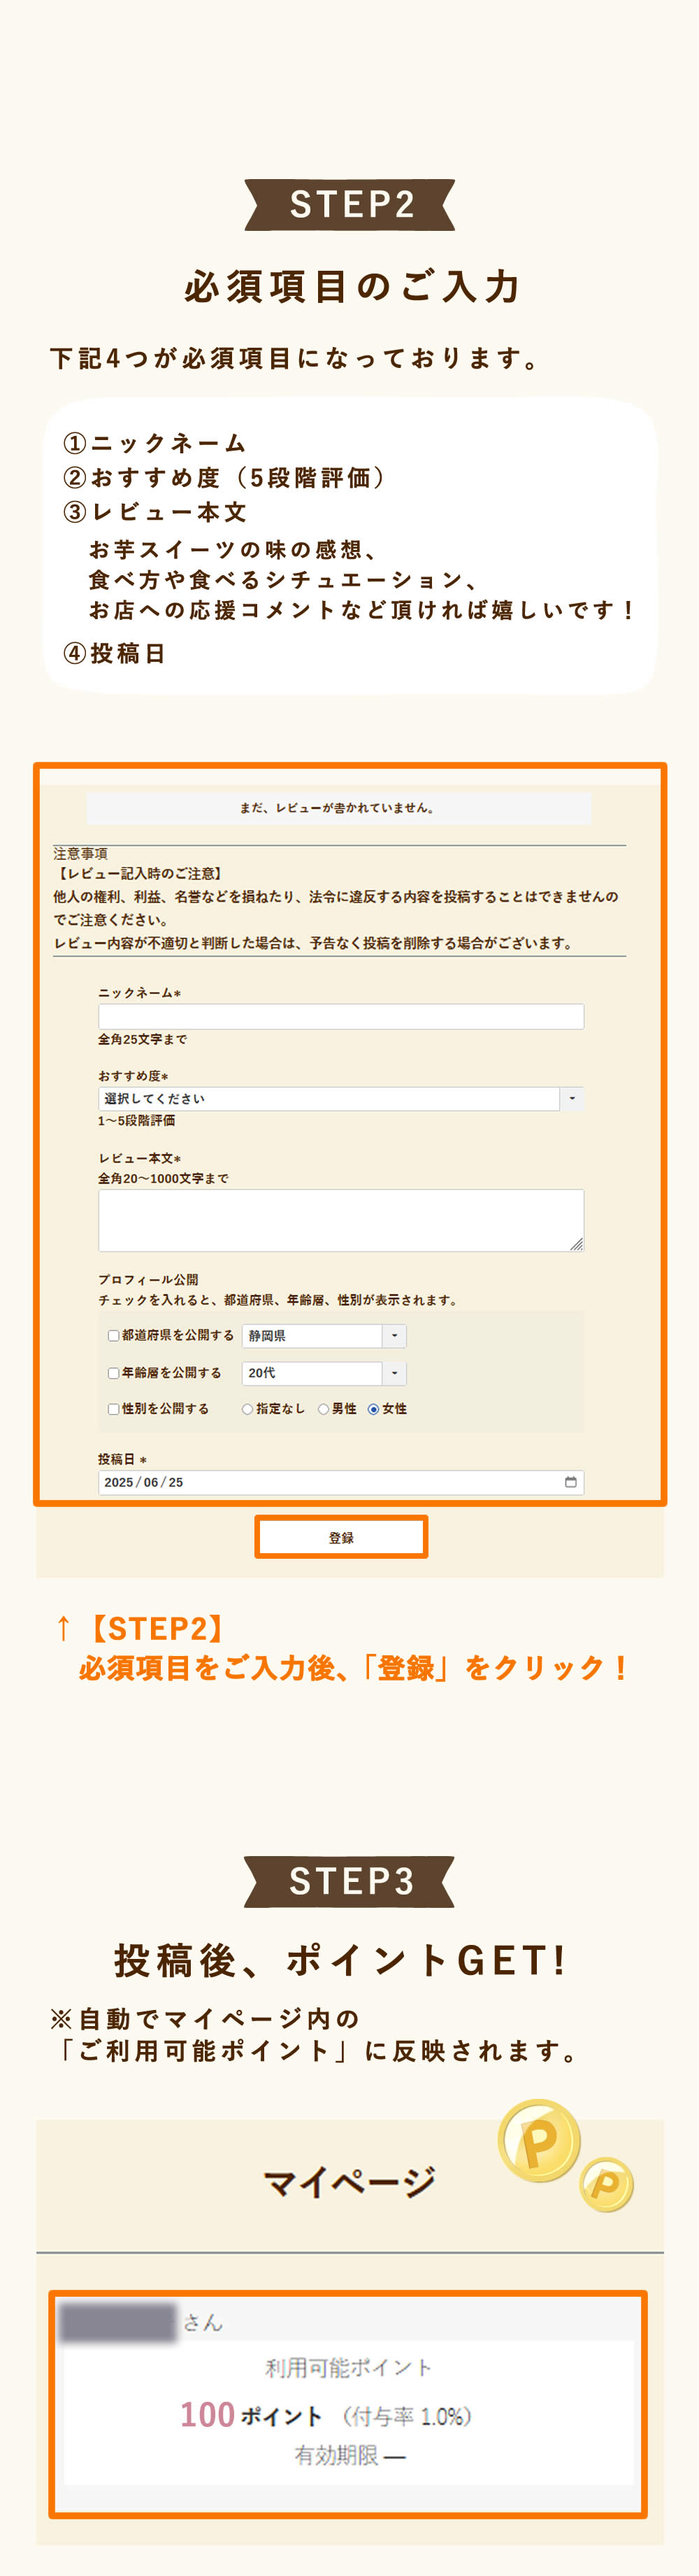699x2576 pixels.
Task: Open the 20代 age group dropdown
Action: coord(324,1373)
